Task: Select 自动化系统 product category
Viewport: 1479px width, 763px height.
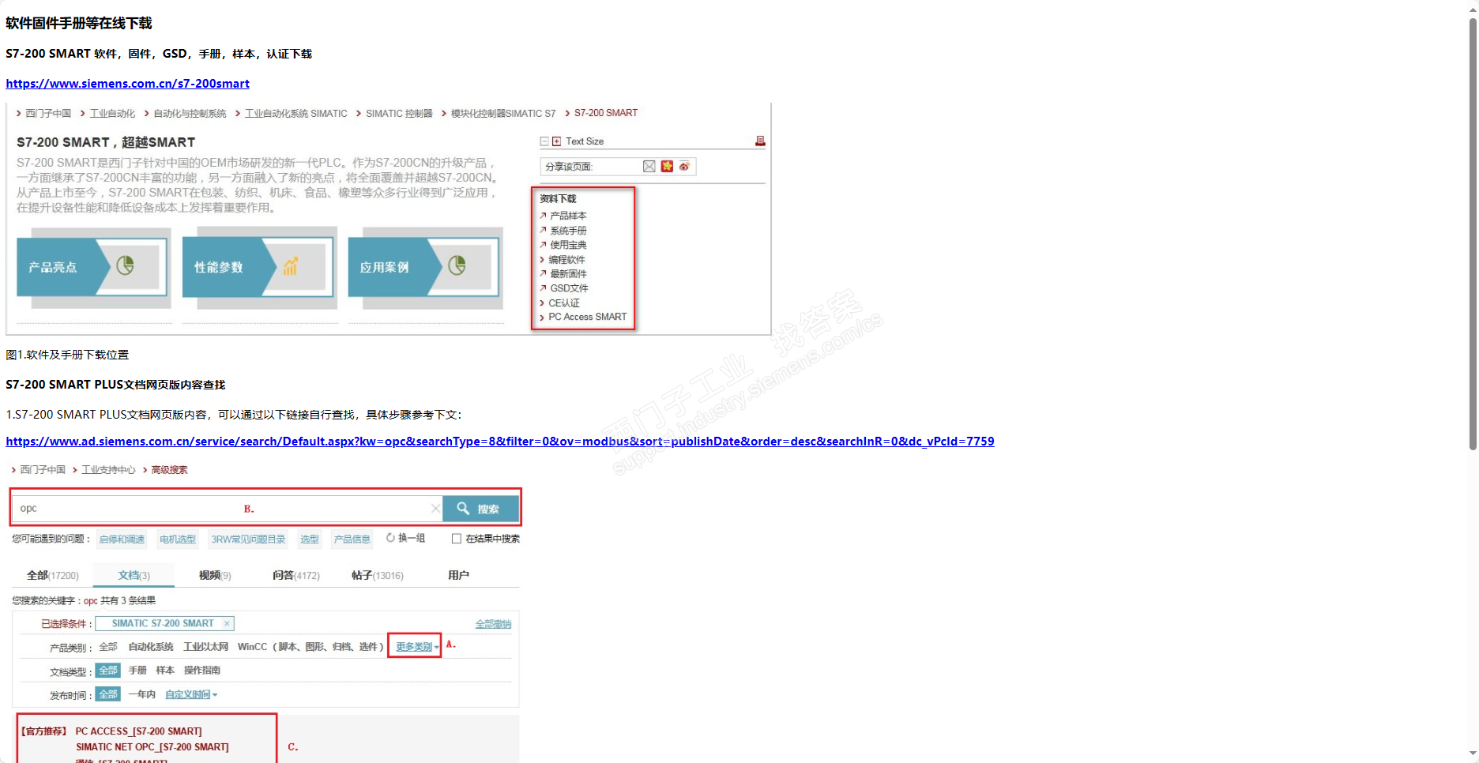Action: click(151, 647)
